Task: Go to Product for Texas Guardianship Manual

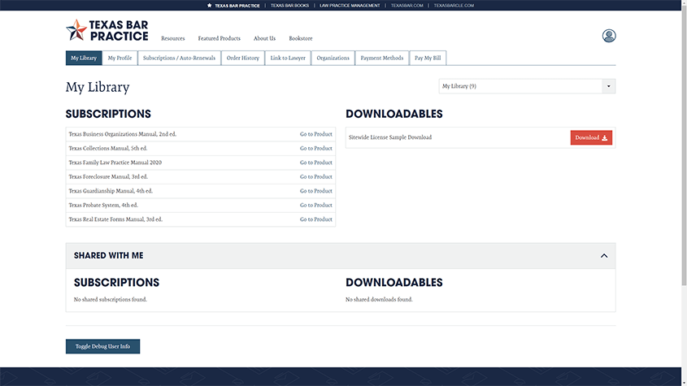Action: click(x=316, y=191)
